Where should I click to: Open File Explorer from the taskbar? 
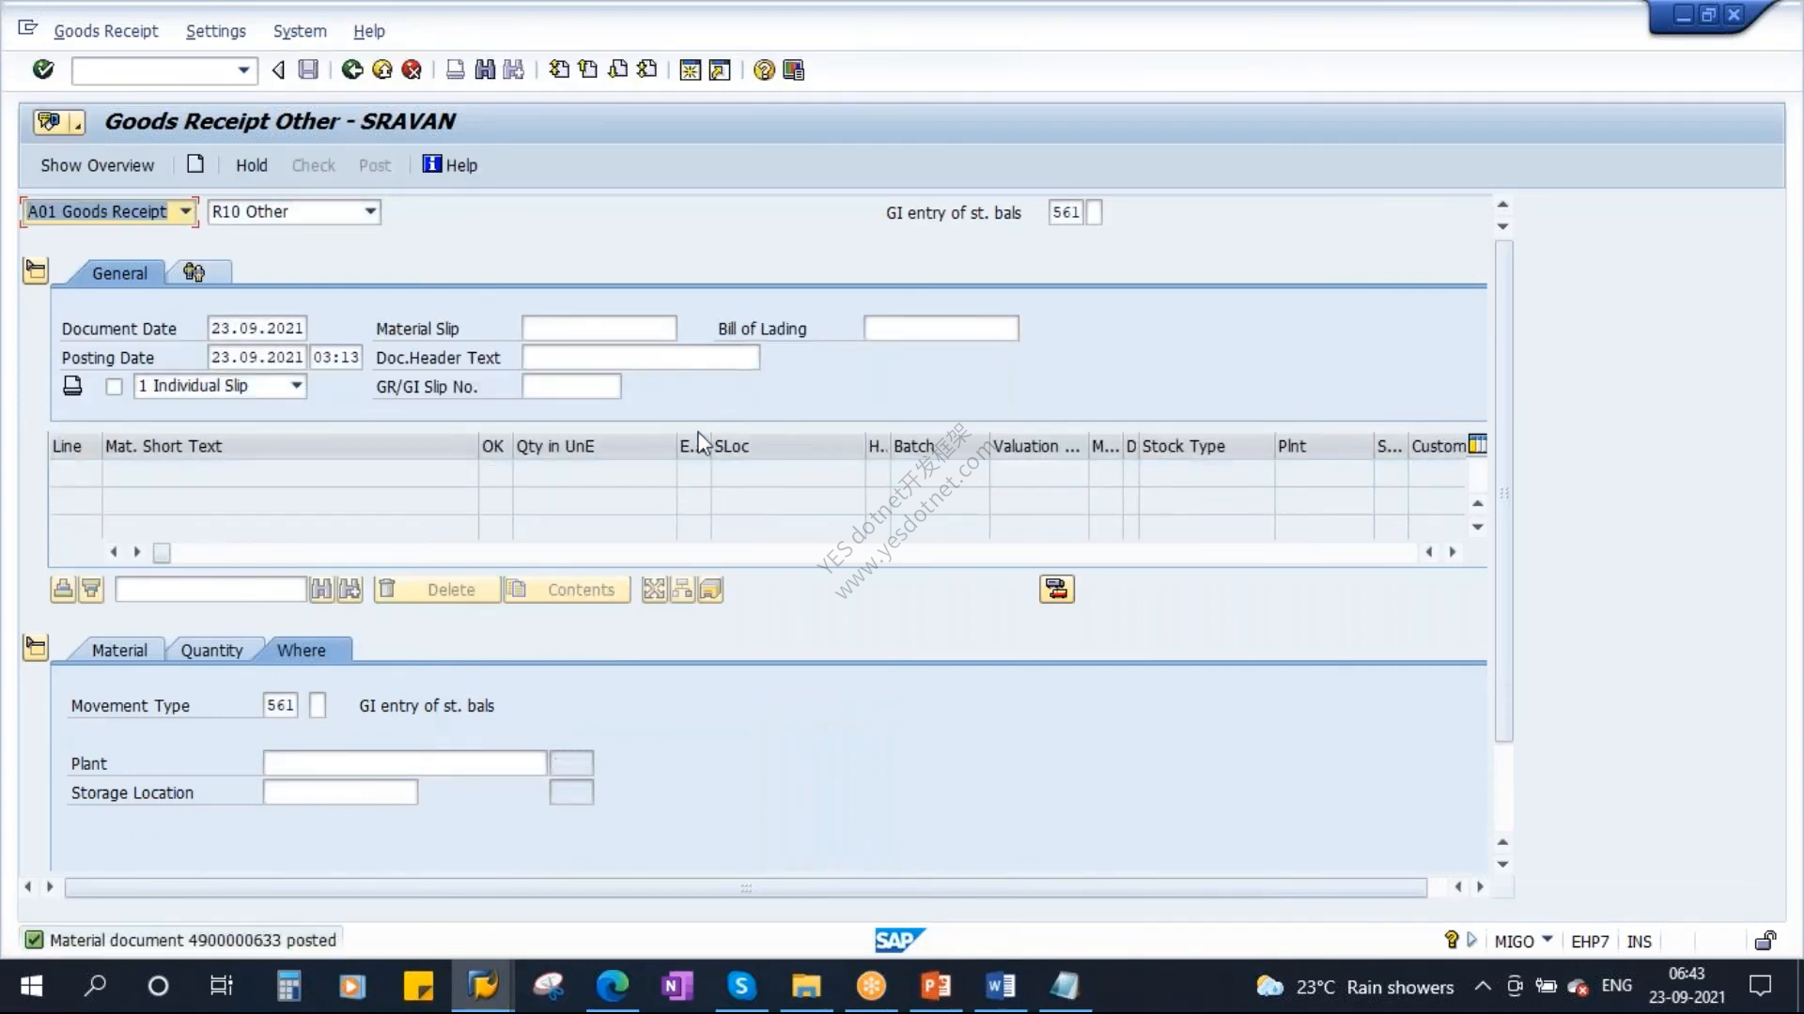pyautogui.click(x=806, y=986)
